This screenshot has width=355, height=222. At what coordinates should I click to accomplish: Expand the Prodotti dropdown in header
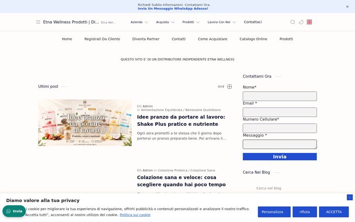pos(191,22)
